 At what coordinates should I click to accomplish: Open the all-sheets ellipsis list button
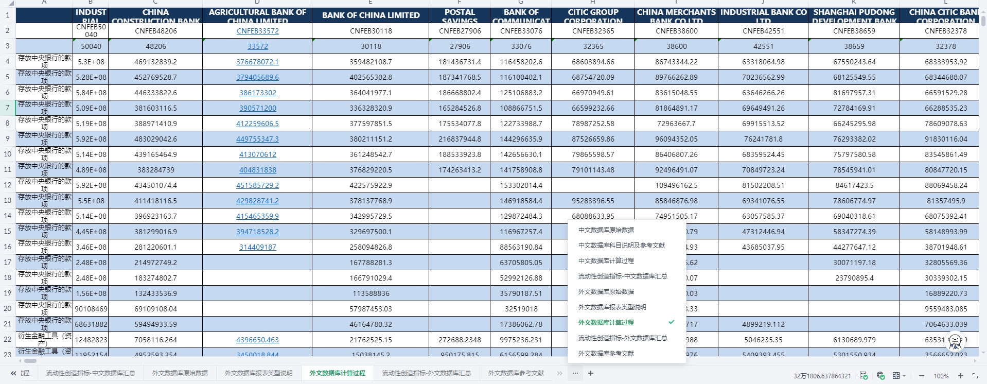point(575,373)
